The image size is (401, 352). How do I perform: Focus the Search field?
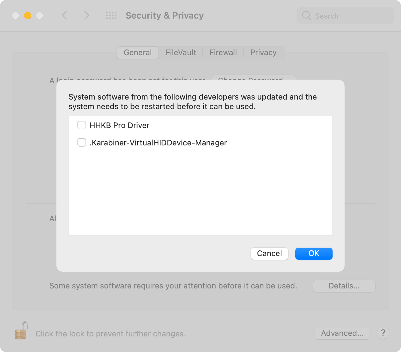click(x=345, y=16)
